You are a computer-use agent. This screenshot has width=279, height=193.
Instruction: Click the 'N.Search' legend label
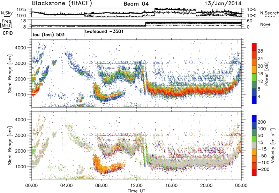click(x=269, y=13)
